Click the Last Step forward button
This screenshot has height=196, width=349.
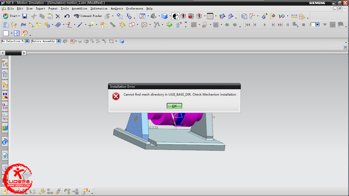click(280, 25)
